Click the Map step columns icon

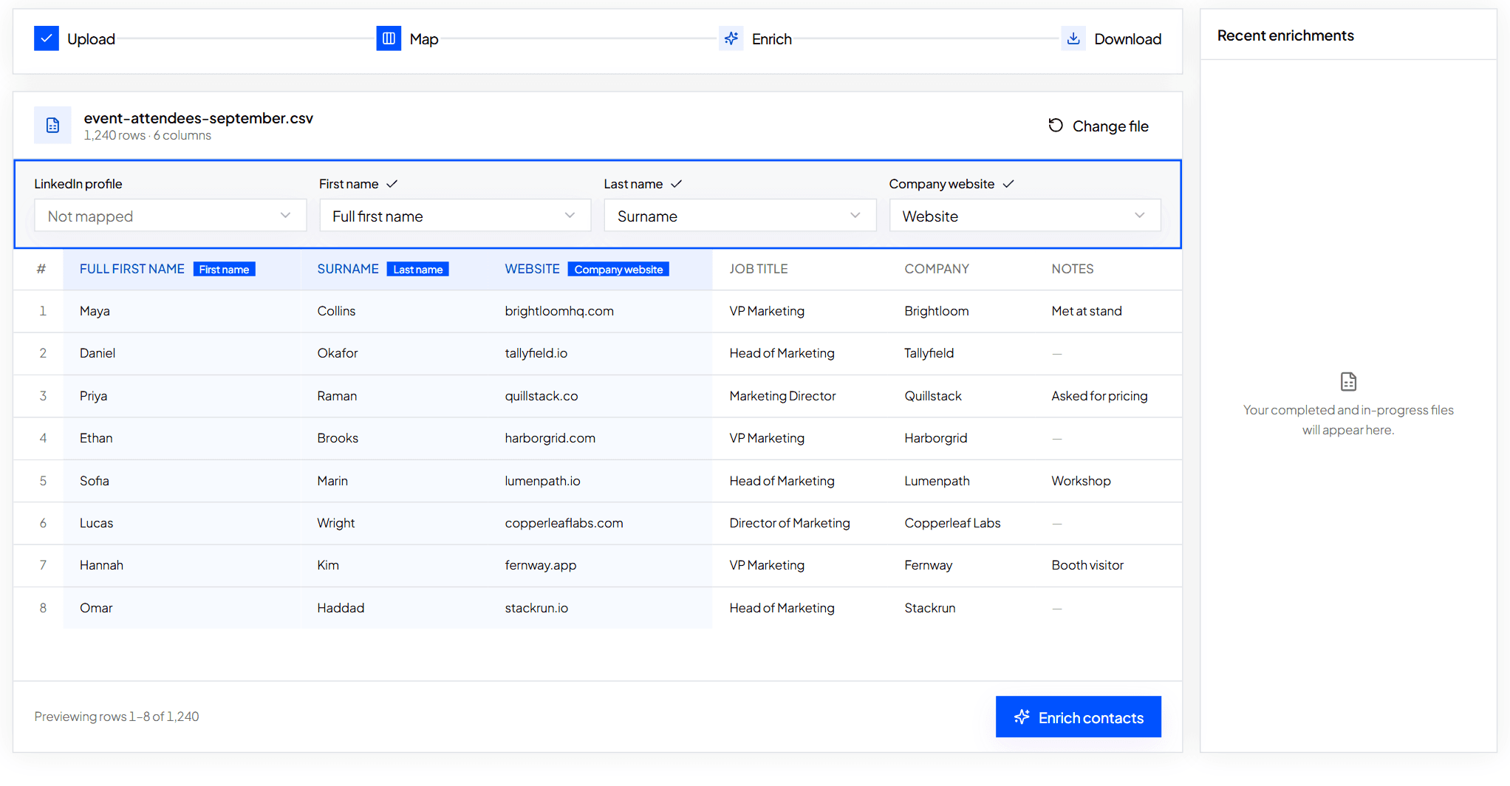(x=389, y=38)
